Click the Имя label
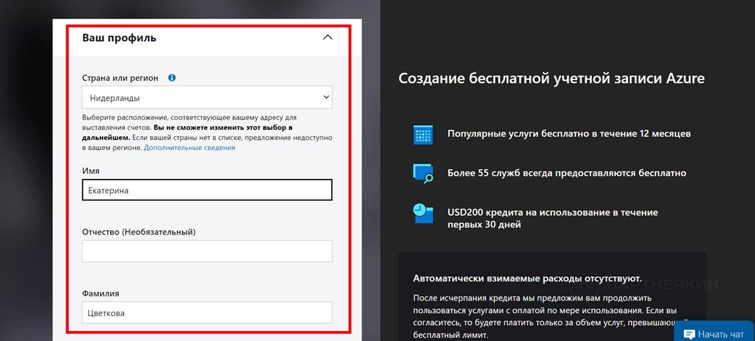This screenshot has height=341, width=755. pyautogui.click(x=90, y=171)
